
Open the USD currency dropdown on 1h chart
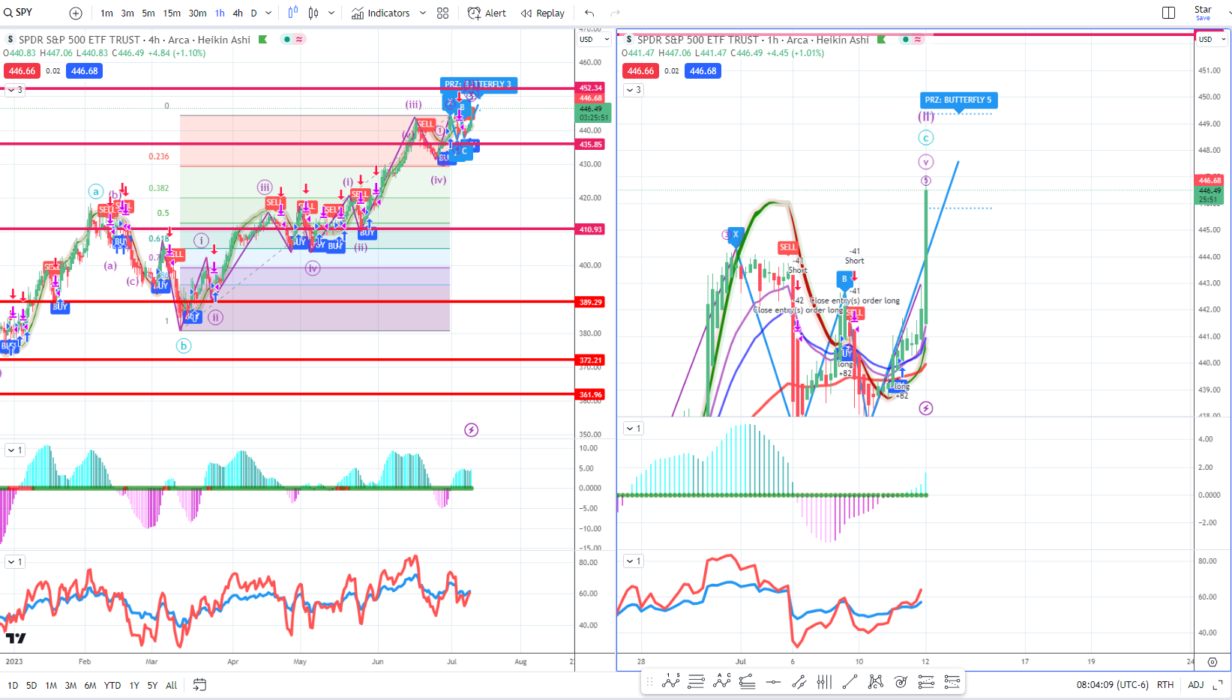coord(1213,40)
